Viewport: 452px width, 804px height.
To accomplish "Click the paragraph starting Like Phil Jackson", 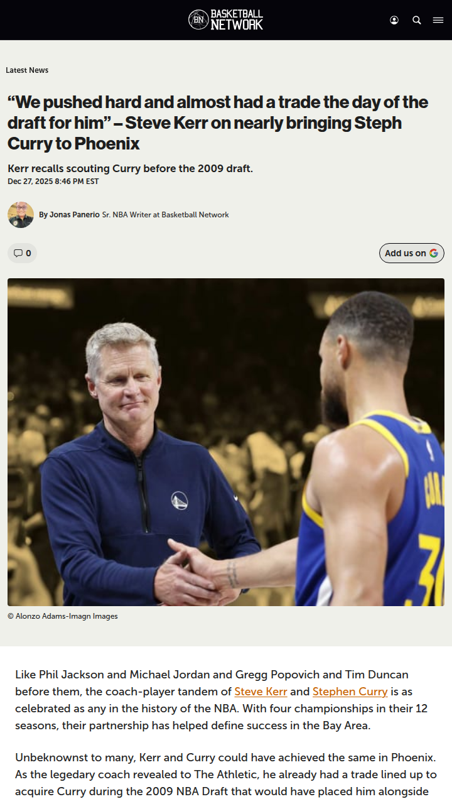I will click(226, 700).
